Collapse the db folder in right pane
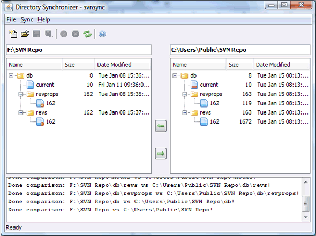316x236 pixels. [175, 75]
